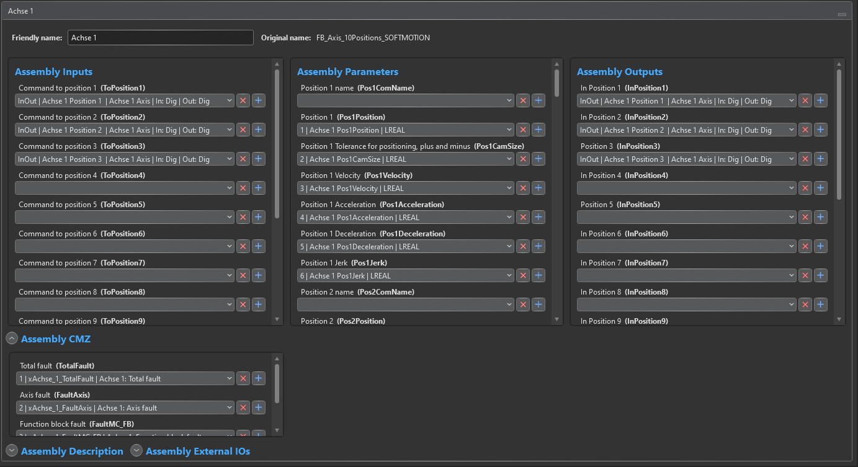Clear the Command to position 6 input
Viewport: 858px width, 467px height.
pyautogui.click(x=243, y=246)
